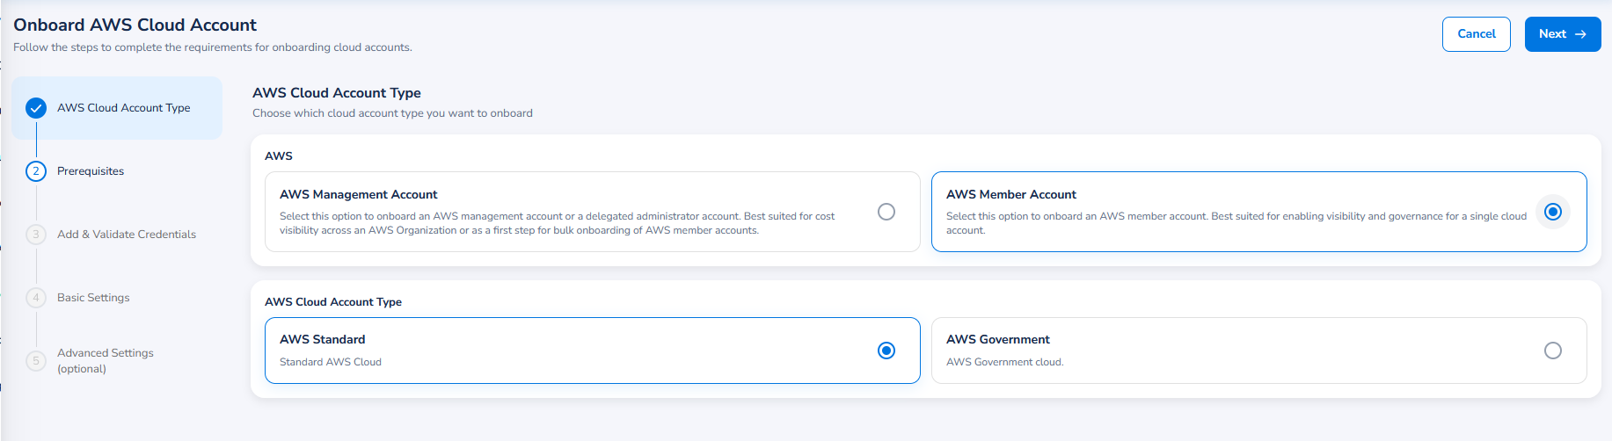Choose the AWS Government card title
Screen dimensions: 1612x441
pyautogui.click(x=998, y=339)
